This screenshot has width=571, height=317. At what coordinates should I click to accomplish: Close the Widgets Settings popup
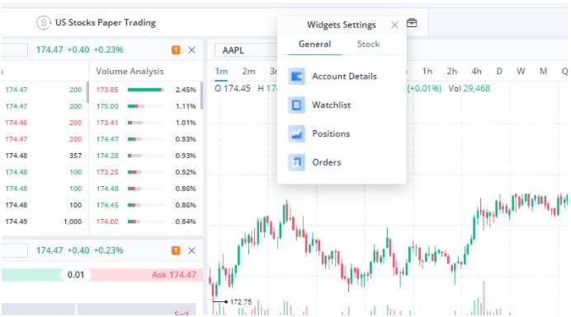click(394, 25)
